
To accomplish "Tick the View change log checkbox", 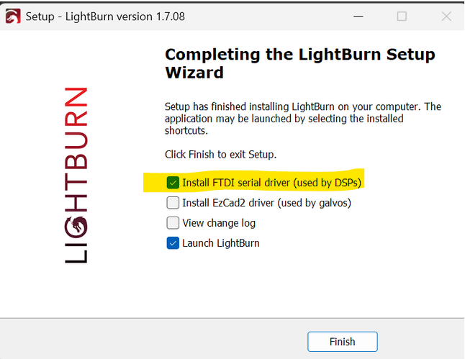I will [173, 223].
